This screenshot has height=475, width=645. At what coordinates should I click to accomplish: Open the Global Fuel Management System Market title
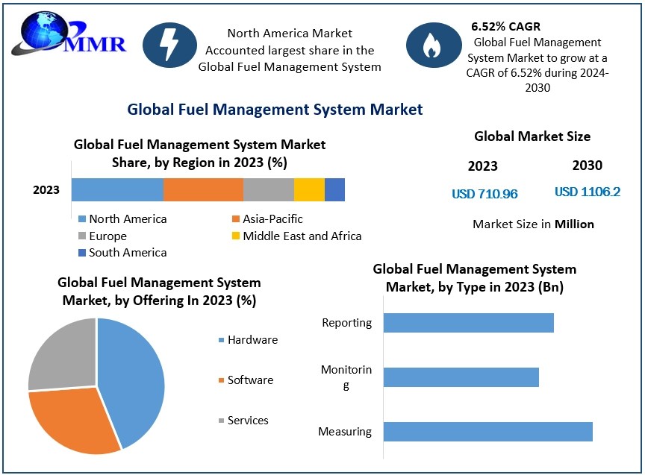[x=275, y=109]
